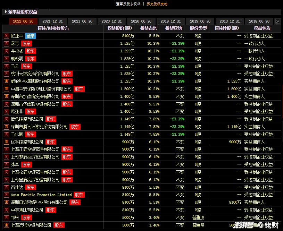Click the indirect-holding icon beside 欧亚平
The height and width of the screenshot is (231, 283).
(x=7, y=36)
